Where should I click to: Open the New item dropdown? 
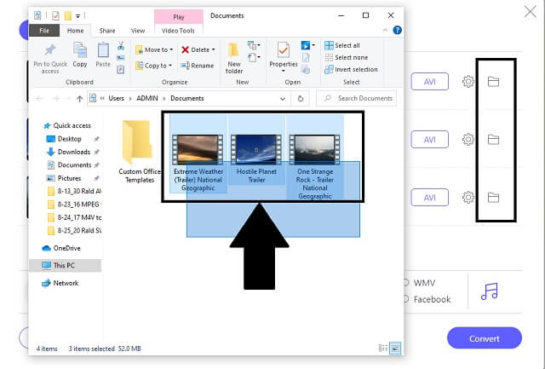254,45
